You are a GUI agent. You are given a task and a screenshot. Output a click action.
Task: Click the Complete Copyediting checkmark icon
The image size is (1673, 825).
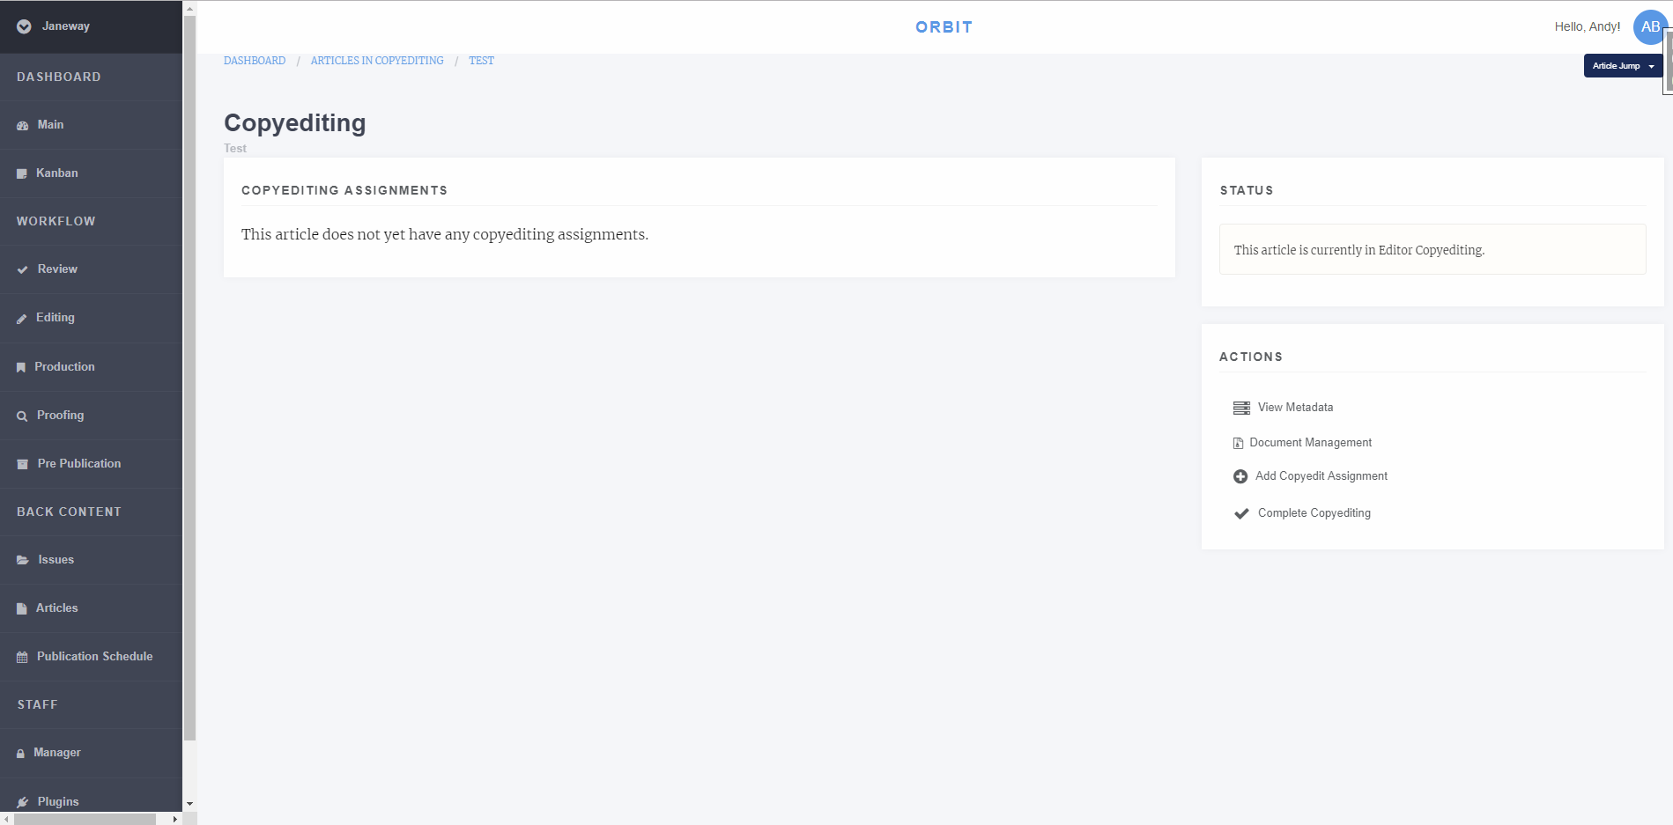(1241, 513)
